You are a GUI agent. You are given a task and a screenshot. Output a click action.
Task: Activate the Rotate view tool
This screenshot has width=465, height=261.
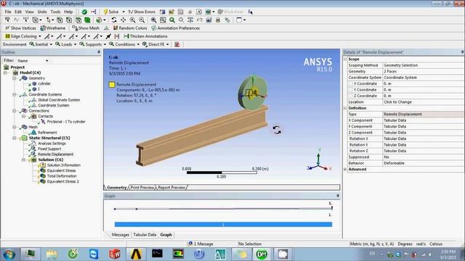click(x=114, y=20)
